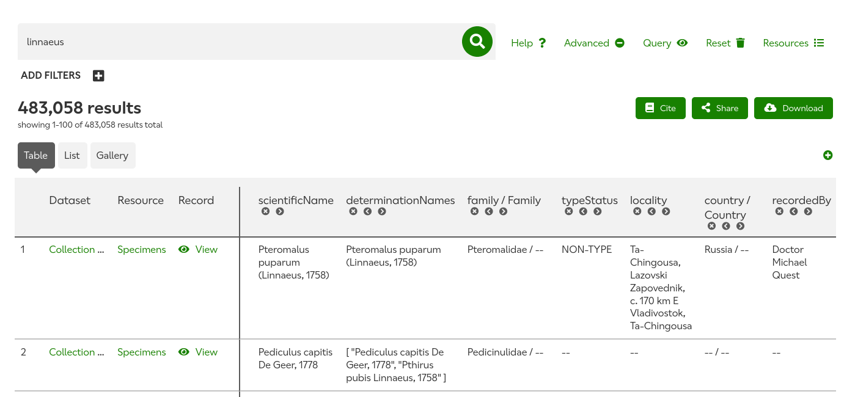
Task: Move recordedBy column left
Action: point(793,211)
